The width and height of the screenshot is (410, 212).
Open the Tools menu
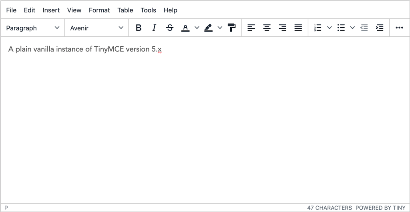149,10
